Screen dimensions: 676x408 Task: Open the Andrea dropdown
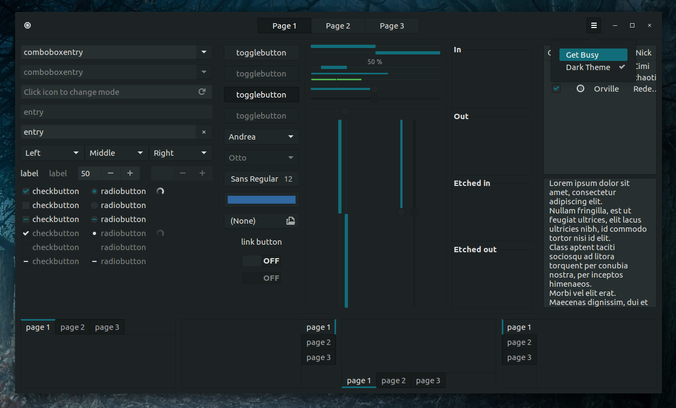click(x=261, y=136)
